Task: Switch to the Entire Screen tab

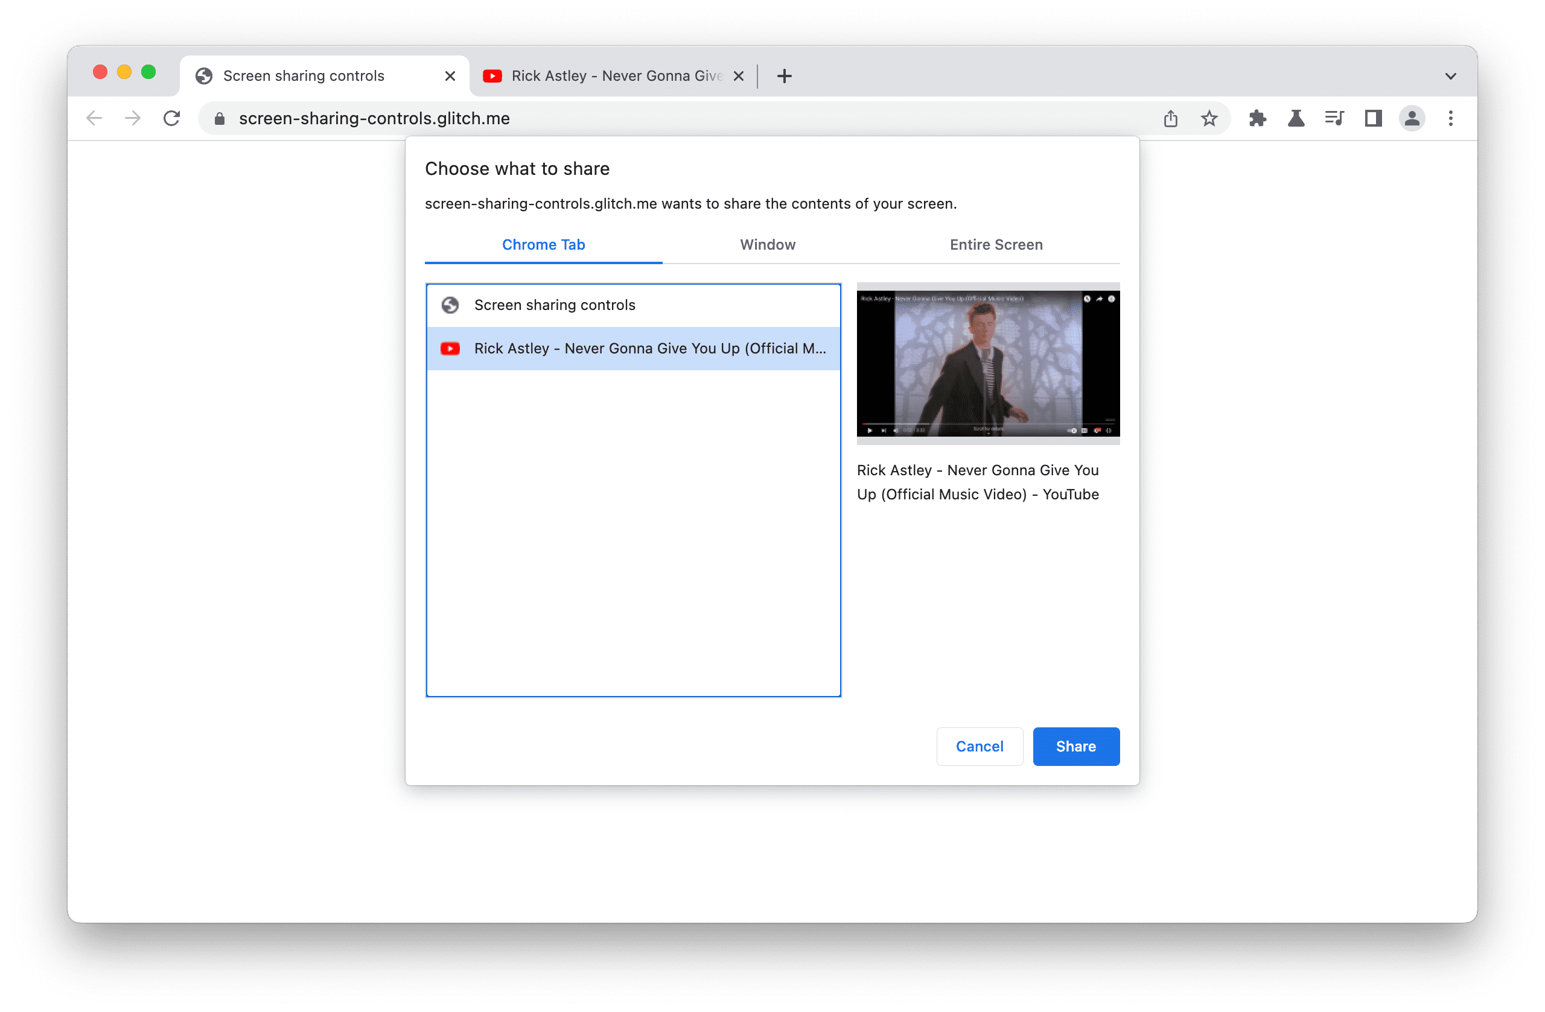Action: (996, 244)
